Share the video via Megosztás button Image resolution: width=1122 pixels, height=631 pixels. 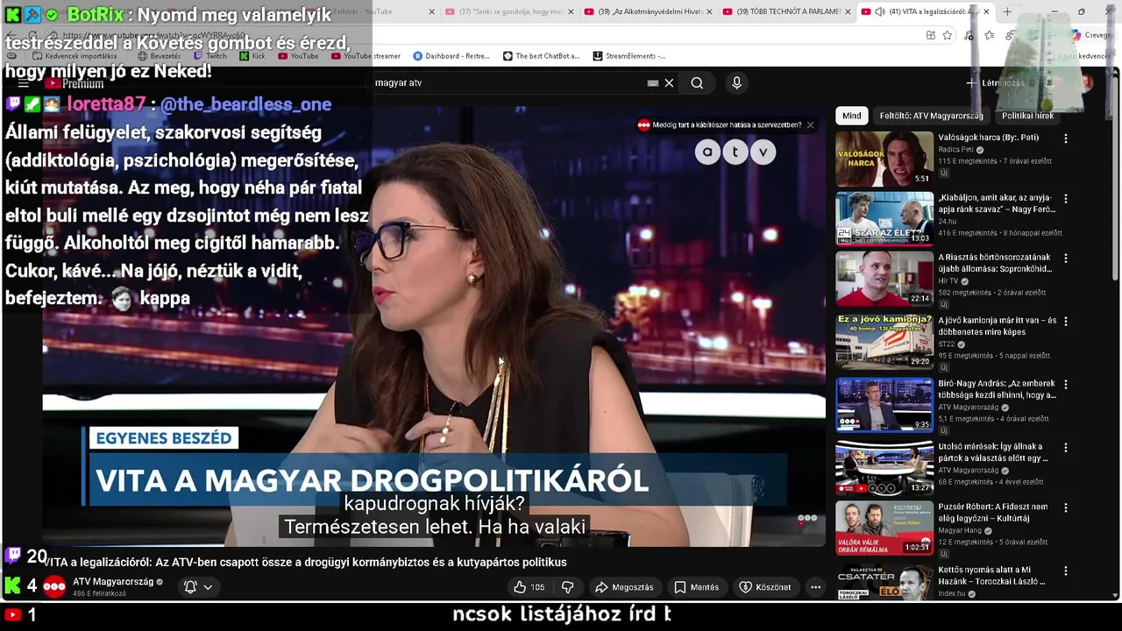click(x=624, y=587)
